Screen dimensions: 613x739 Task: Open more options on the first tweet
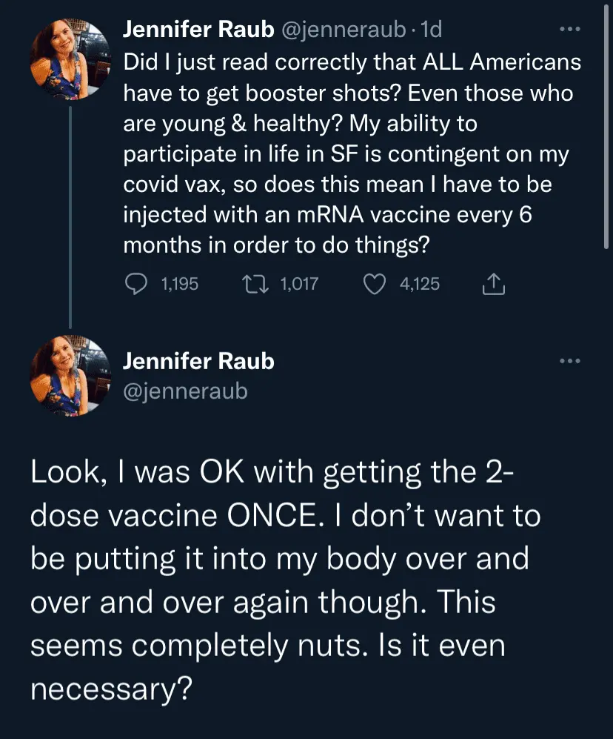point(569,30)
